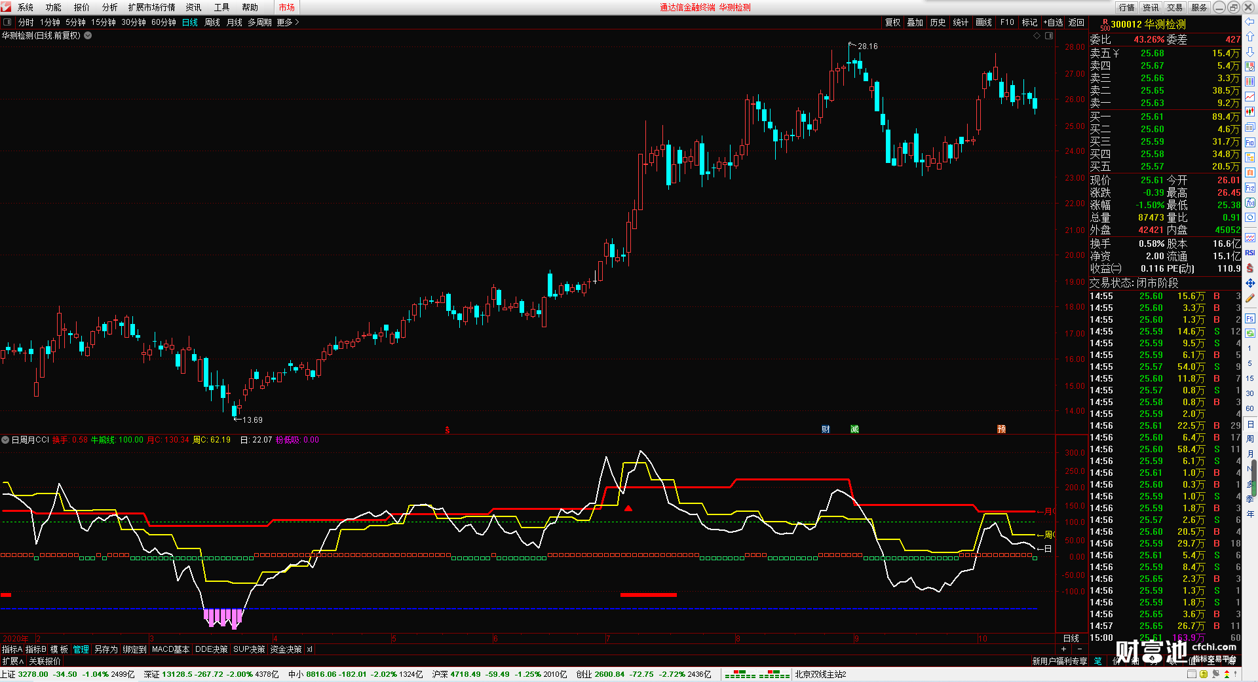Screen dimensions: 1258x682
Task: Click the diamond toggle at chart corner
Action: click(1037, 36)
